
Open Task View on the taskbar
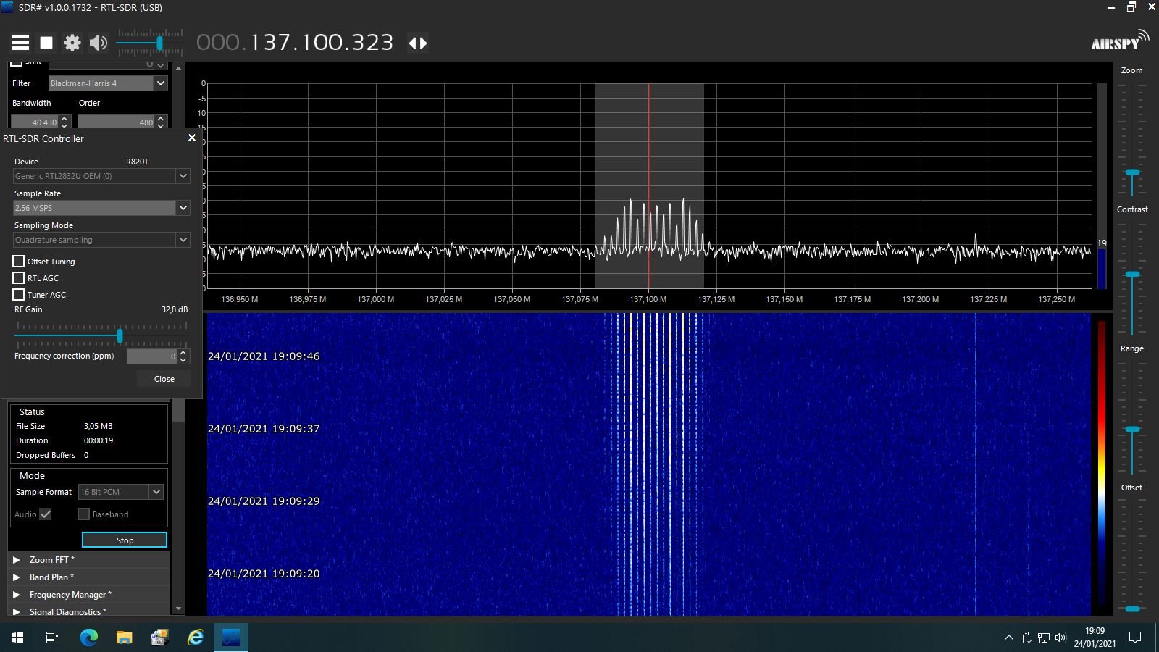coord(52,638)
